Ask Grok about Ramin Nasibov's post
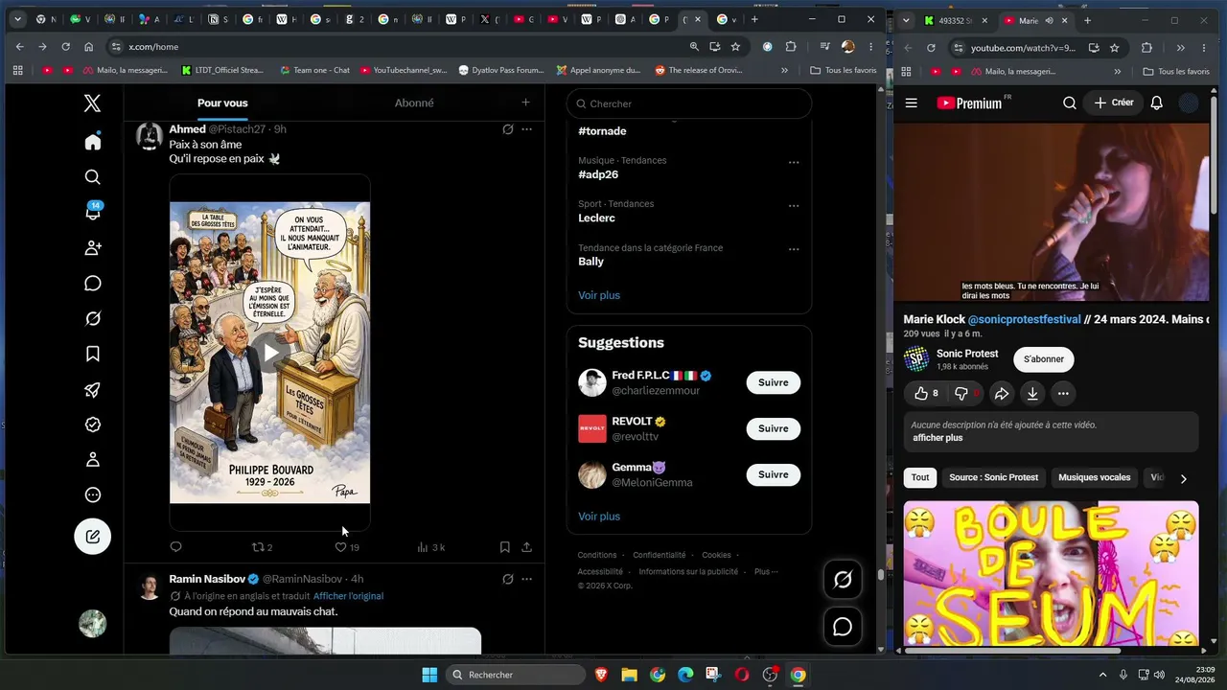The height and width of the screenshot is (690, 1227). click(508, 579)
